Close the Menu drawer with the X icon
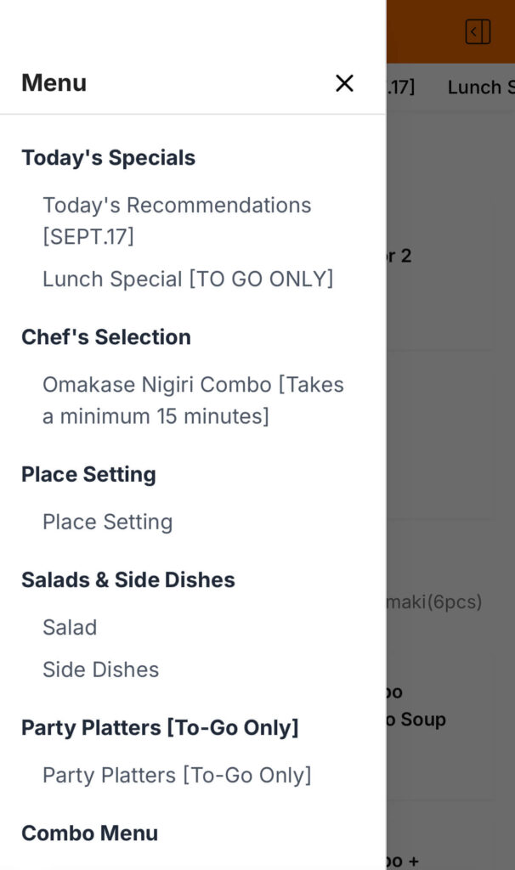 pyautogui.click(x=344, y=83)
